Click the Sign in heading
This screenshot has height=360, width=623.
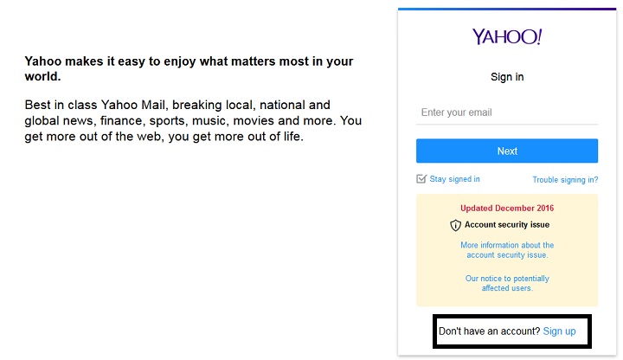click(x=507, y=77)
